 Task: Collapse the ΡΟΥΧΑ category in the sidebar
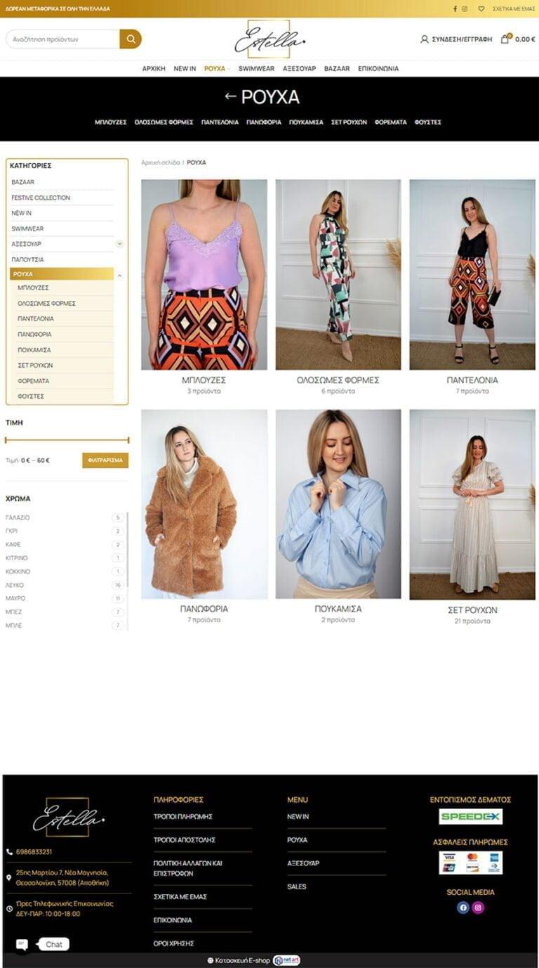coord(119,275)
